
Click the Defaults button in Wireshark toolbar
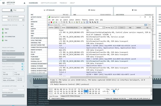(x=138, y=28)
